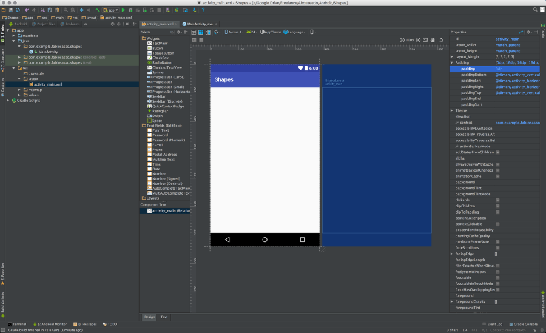Show Blueprint view icon in designer toolbar

201,32
